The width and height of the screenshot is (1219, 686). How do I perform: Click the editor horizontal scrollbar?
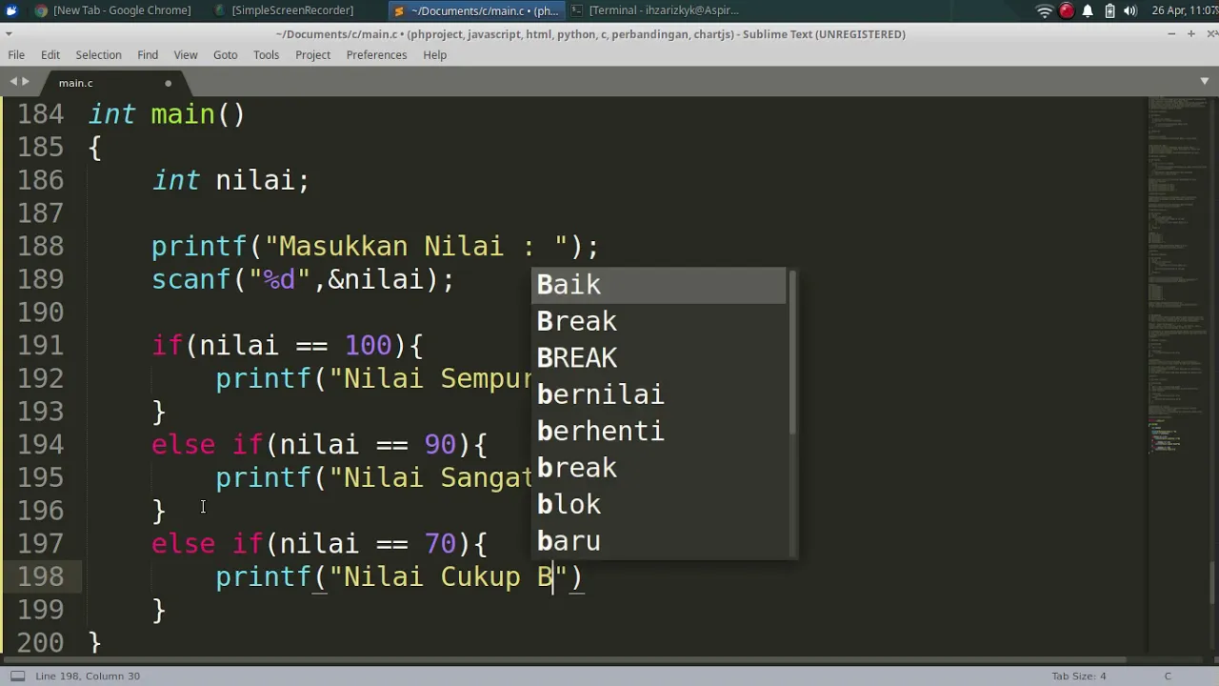pyautogui.click(x=564, y=658)
